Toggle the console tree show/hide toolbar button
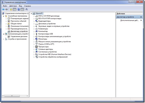 coord(15,9)
